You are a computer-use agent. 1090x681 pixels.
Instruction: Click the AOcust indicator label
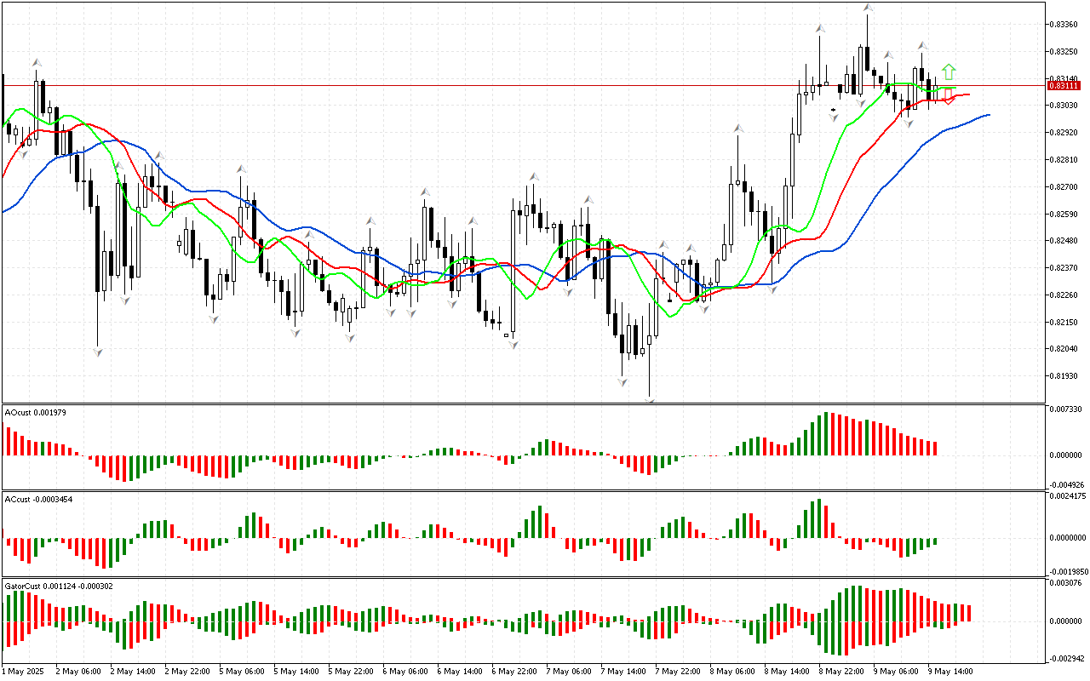(x=36, y=412)
